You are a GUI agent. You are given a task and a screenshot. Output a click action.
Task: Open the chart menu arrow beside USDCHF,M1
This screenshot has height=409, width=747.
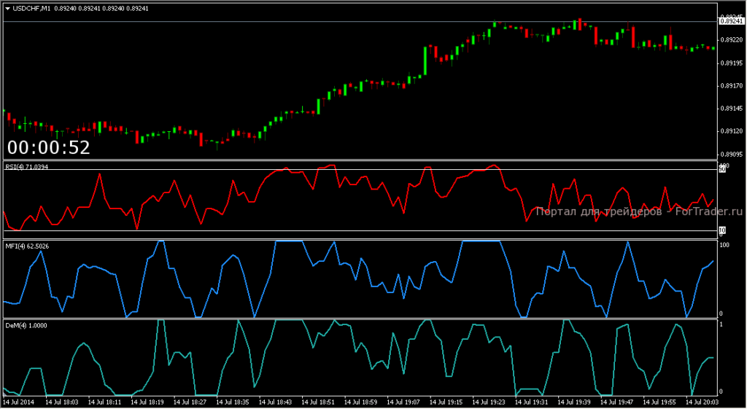tap(7, 9)
